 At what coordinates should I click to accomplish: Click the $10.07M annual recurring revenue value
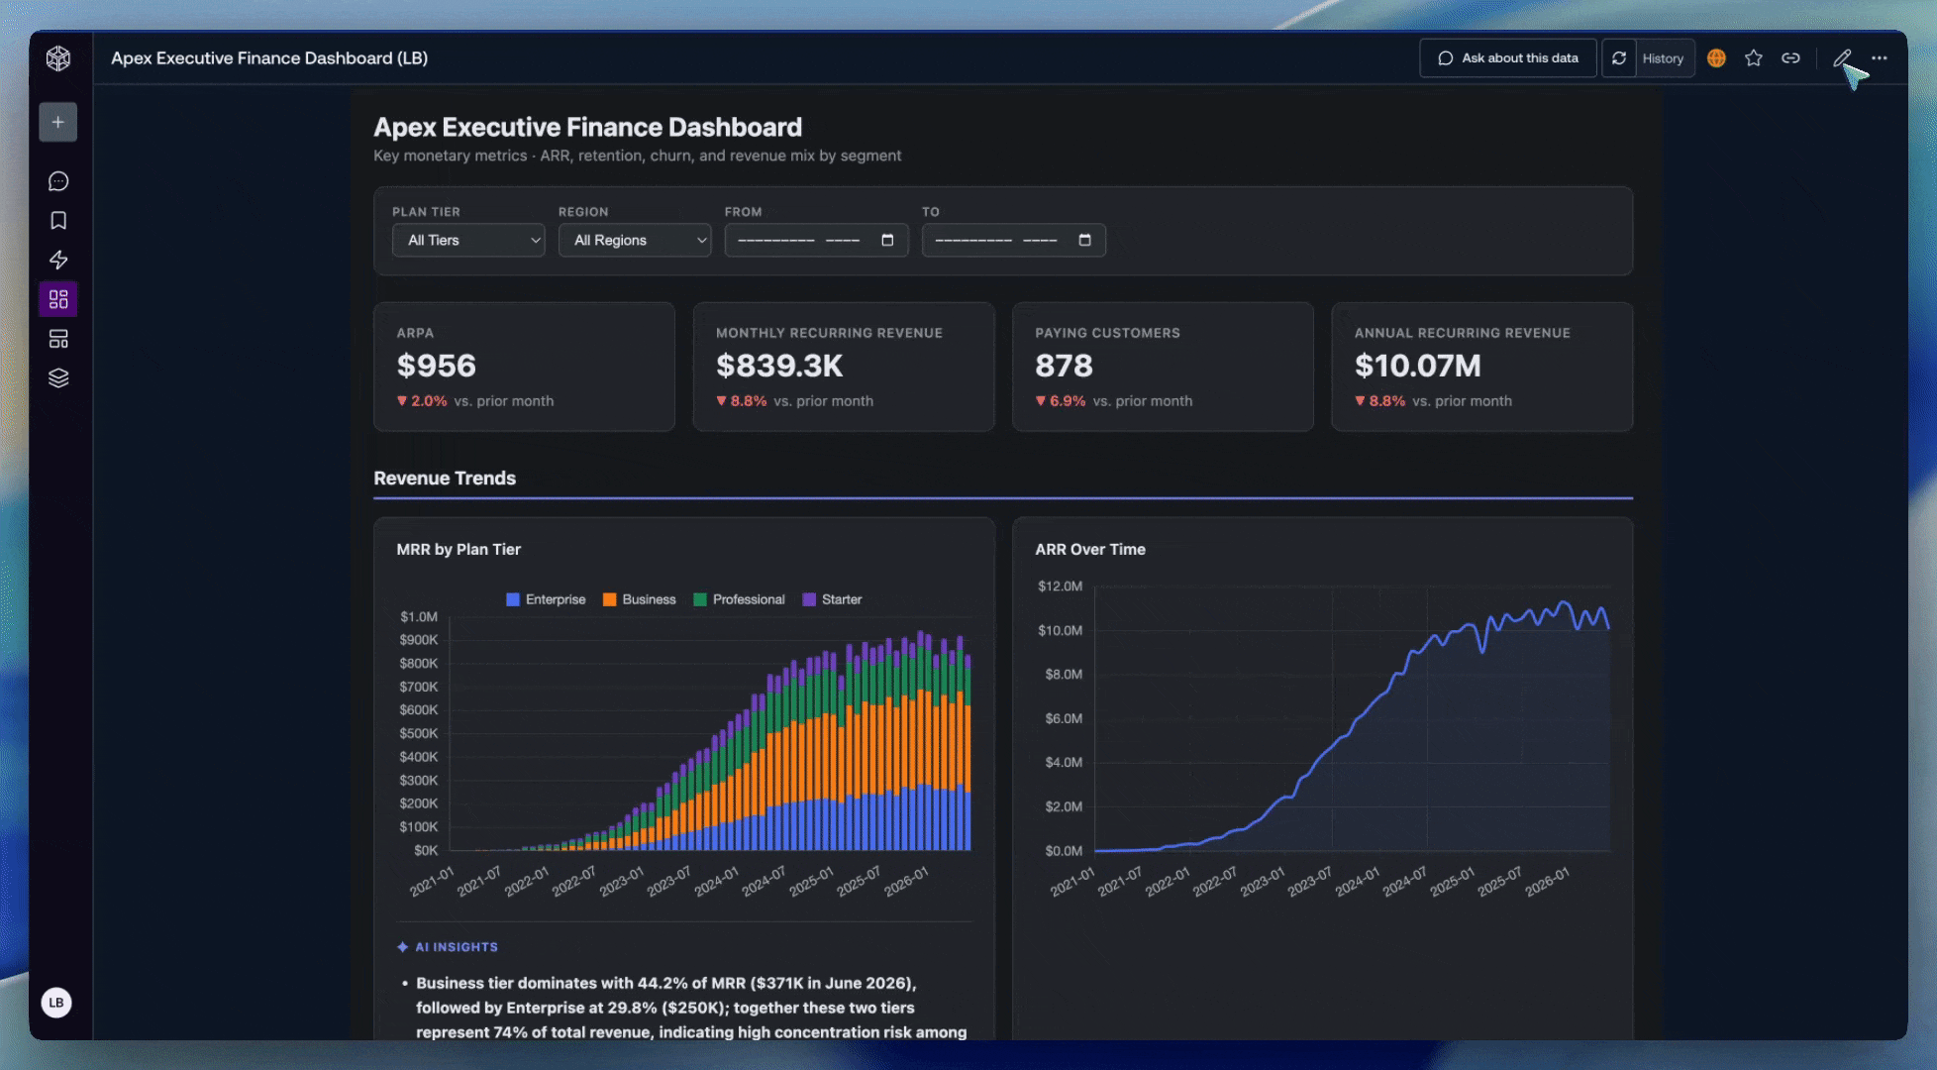point(1417,366)
